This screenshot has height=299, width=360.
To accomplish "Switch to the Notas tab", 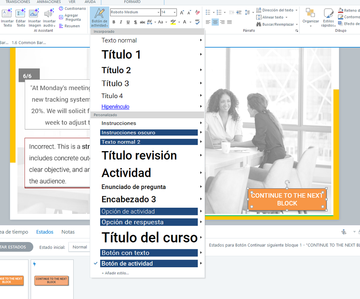I will click(x=68, y=232).
